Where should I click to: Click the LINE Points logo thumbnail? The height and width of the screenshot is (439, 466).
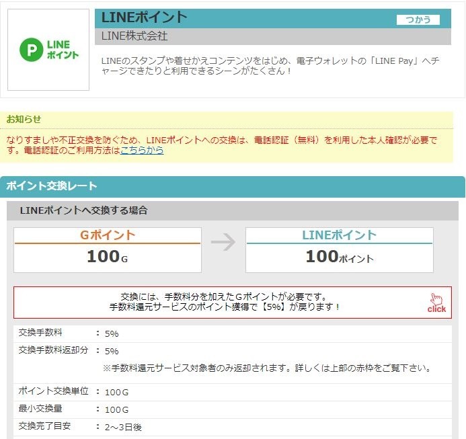point(48,50)
